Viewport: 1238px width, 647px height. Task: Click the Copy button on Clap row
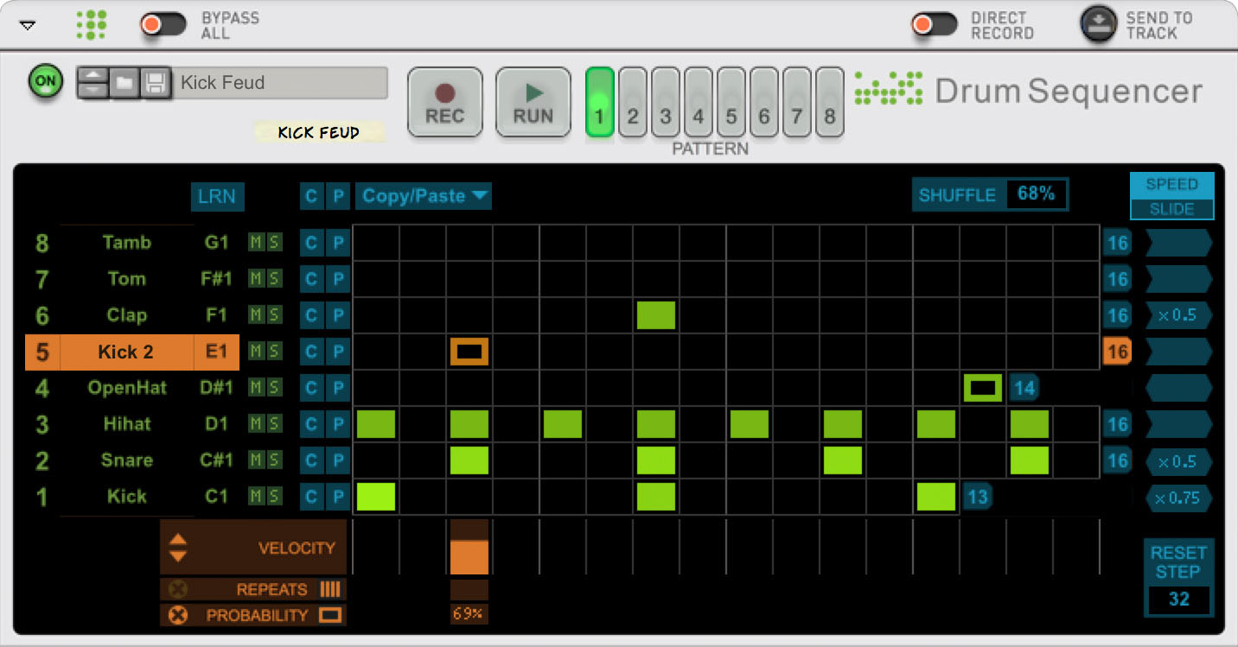[x=310, y=315]
